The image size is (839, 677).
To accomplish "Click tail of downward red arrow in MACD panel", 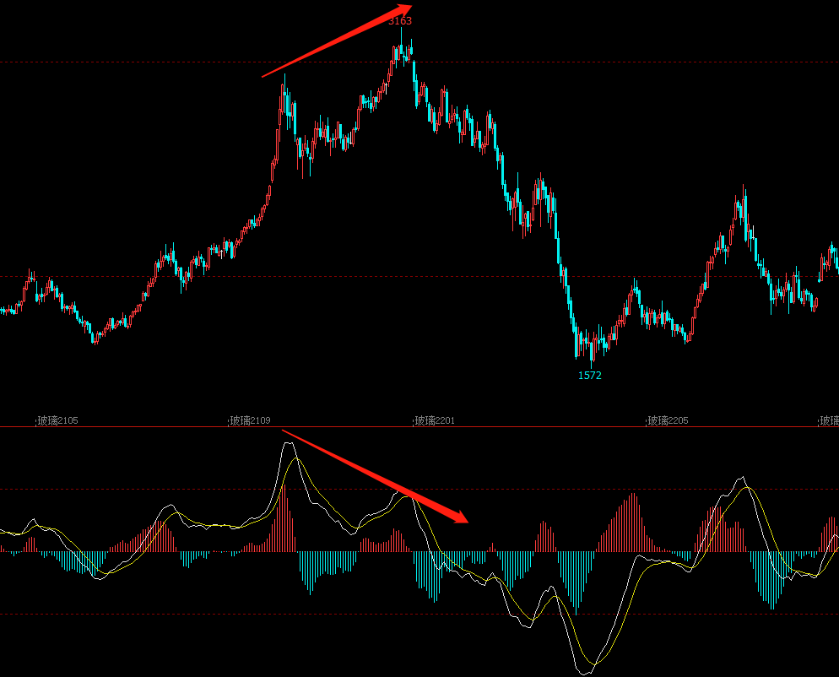I will point(284,431).
